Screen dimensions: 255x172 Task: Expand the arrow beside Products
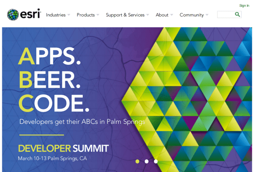pyautogui.click(x=98, y=15)
